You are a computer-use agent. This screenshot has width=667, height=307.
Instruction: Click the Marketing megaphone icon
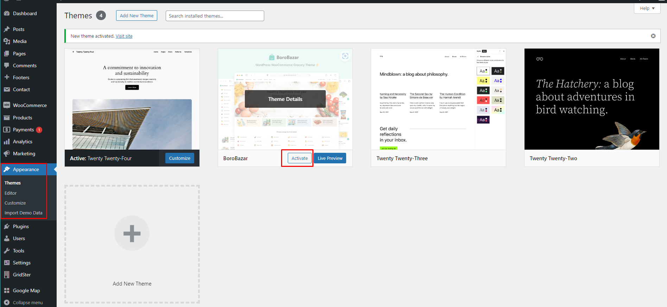click(7, 153)
